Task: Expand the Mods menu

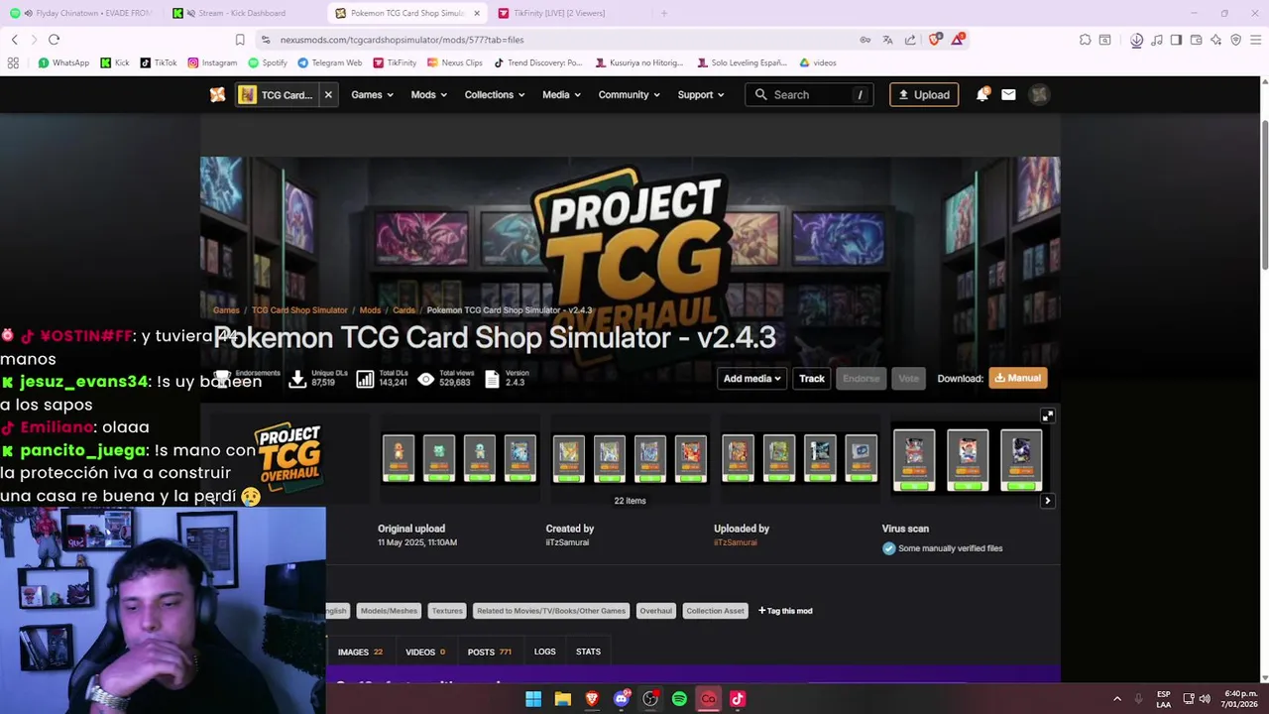Action: [428, 94]
